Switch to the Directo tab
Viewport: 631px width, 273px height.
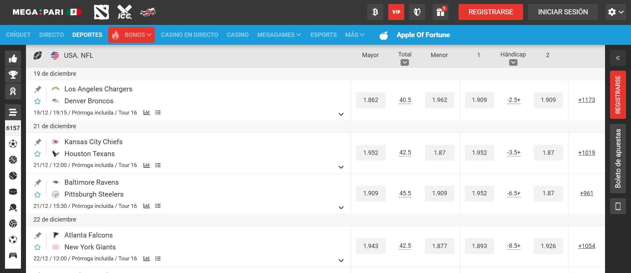coord(52,35)
